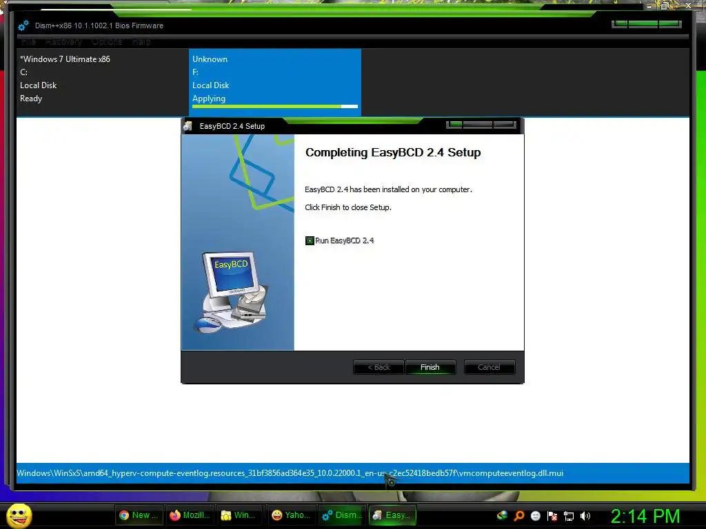The image size is (706, 529).
Task: Click the Dism++ gear icon in title bar
Action: tap(23, 25)
